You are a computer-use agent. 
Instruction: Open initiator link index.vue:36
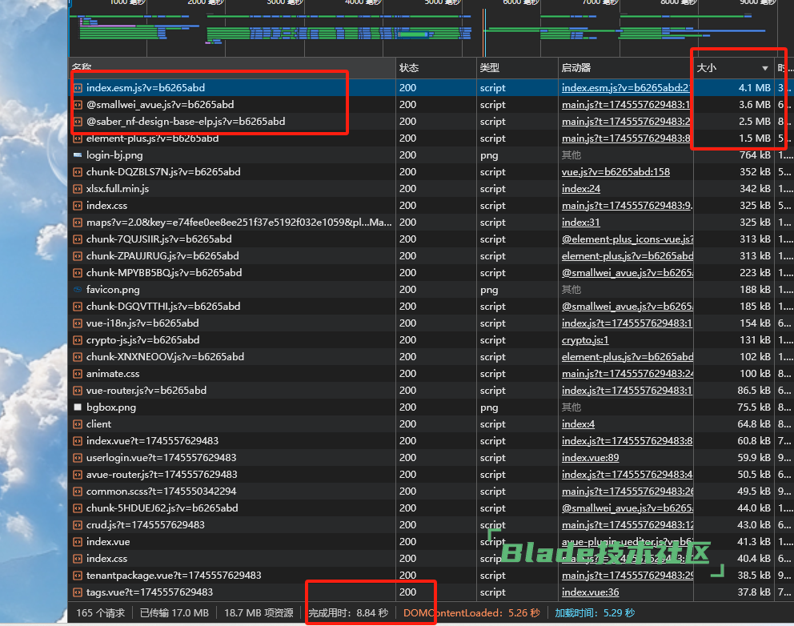(590, 592)
